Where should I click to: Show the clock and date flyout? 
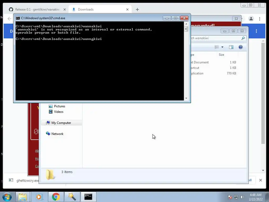[256, 197]
